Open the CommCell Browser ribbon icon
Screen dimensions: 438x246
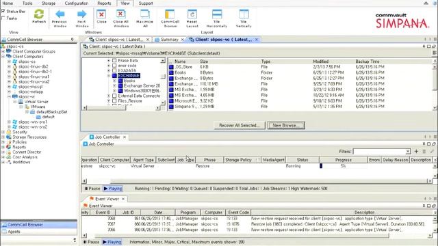tap(170, 14)
